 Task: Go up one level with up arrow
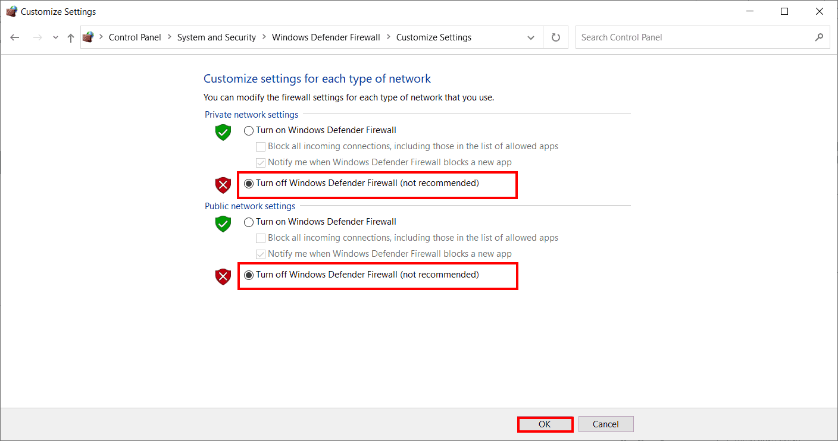click(71, 37)
